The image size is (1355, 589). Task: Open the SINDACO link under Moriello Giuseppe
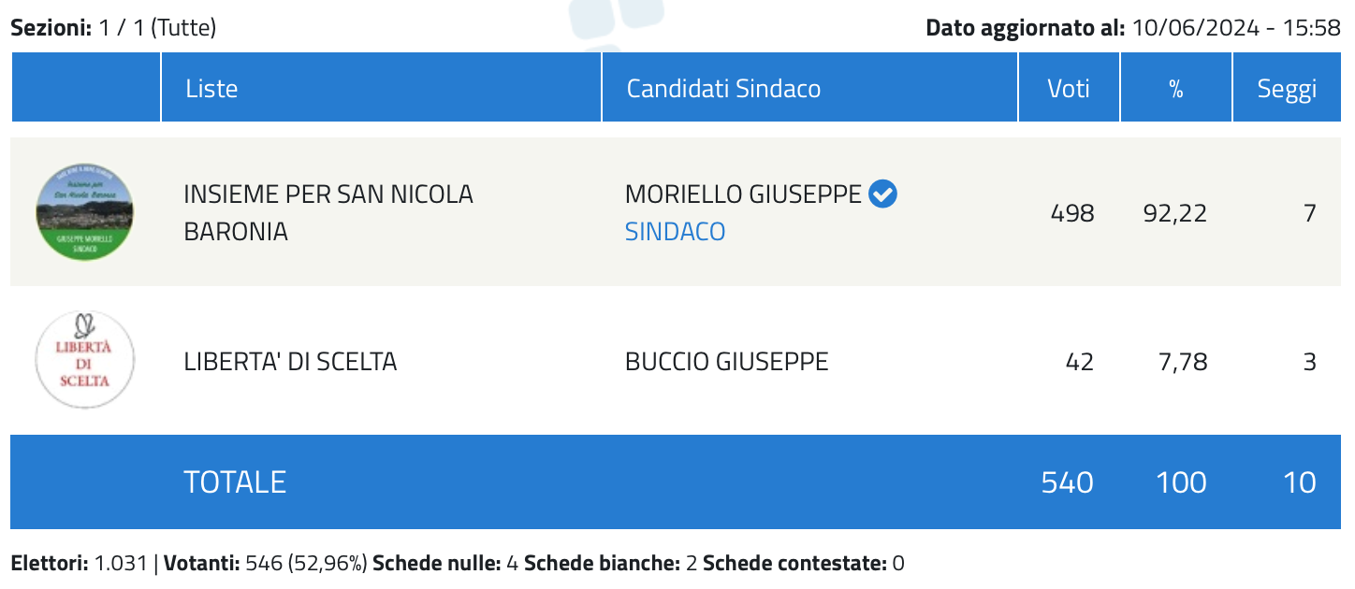[675, 232]
